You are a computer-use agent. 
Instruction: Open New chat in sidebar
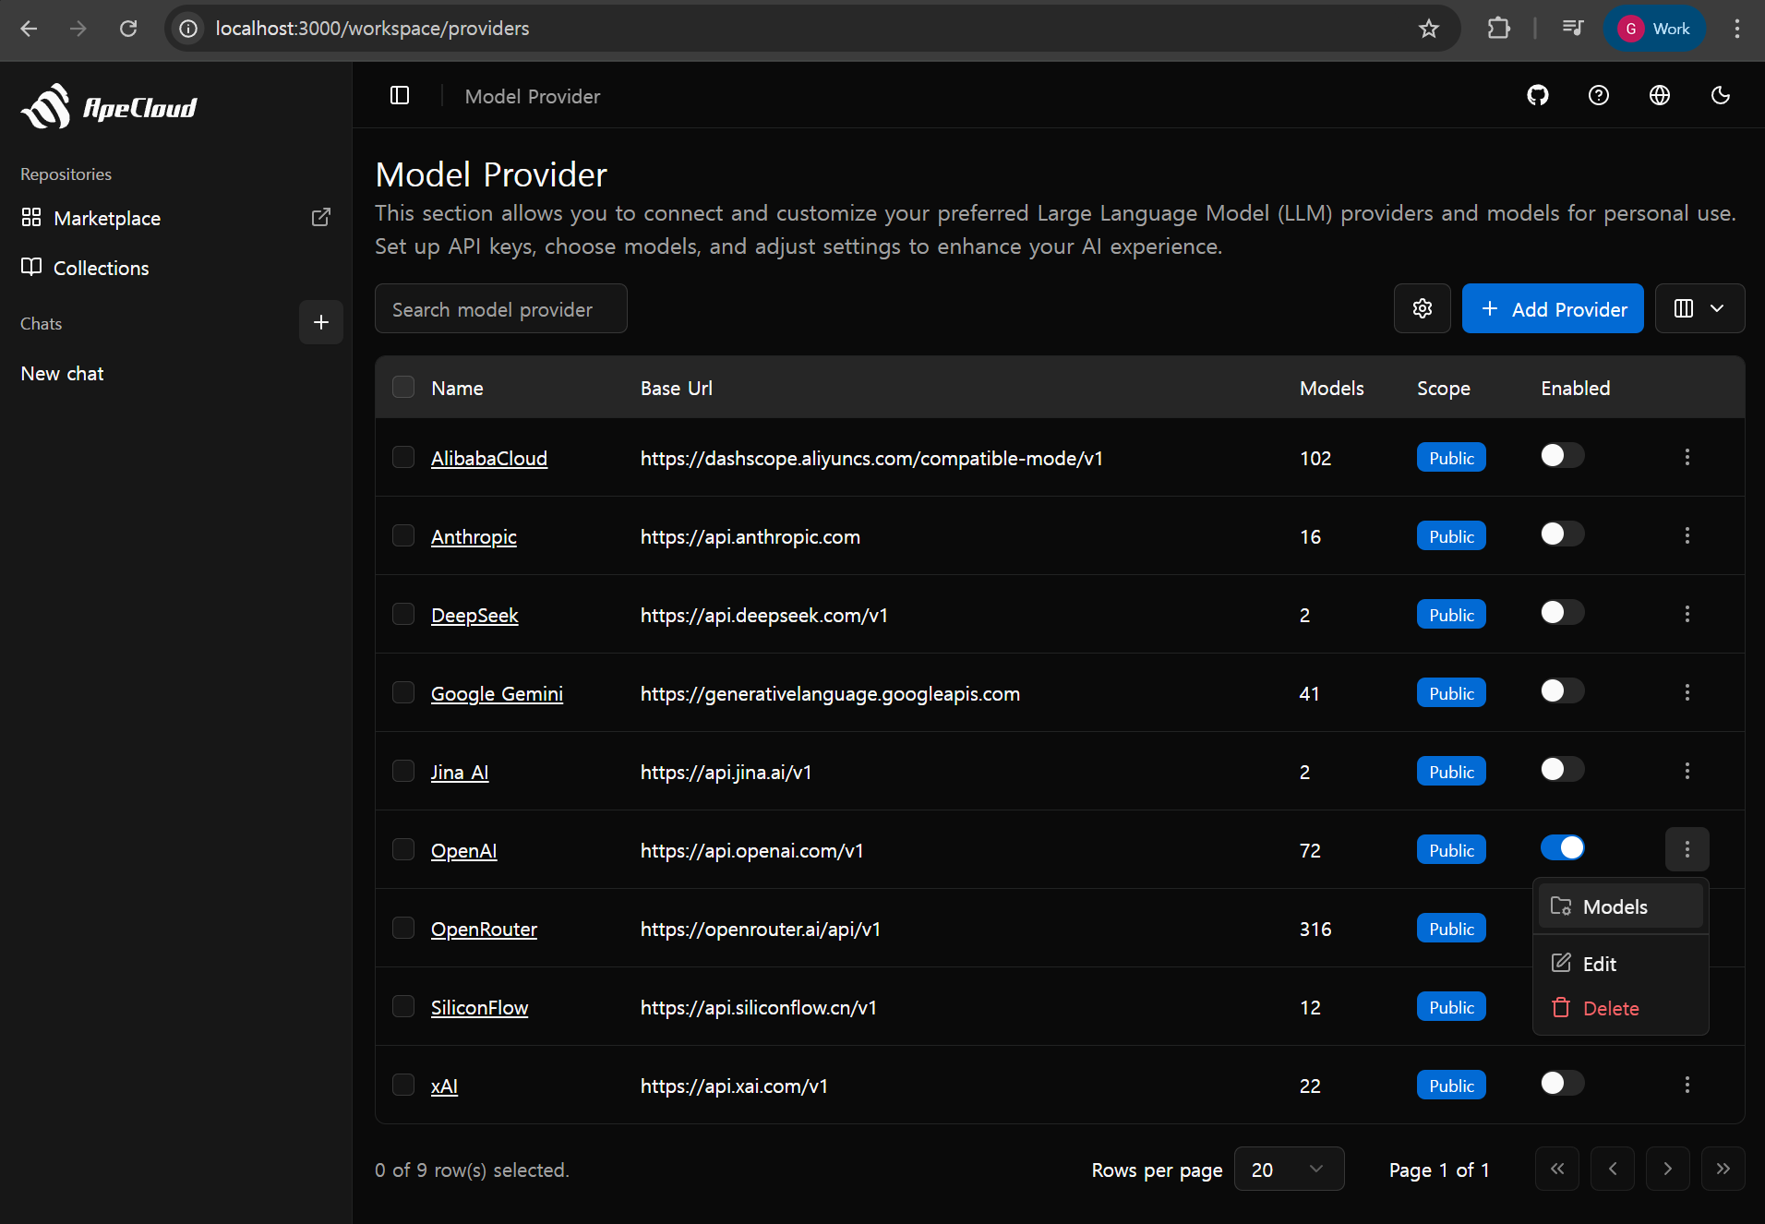pos(63,373)
